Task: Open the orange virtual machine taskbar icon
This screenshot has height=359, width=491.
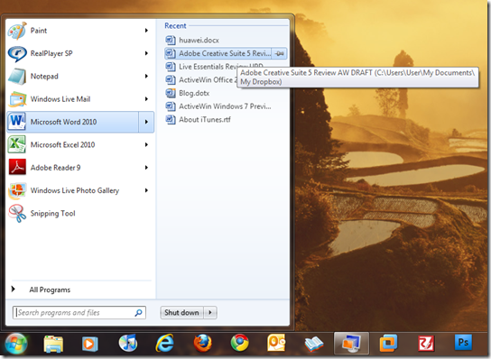Action: 388,344
